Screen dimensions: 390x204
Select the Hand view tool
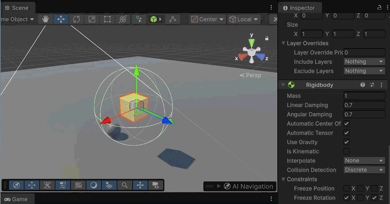45,19
